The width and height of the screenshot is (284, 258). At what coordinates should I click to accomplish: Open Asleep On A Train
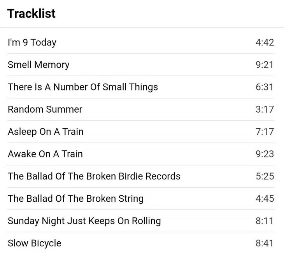(x=46, y=132)
